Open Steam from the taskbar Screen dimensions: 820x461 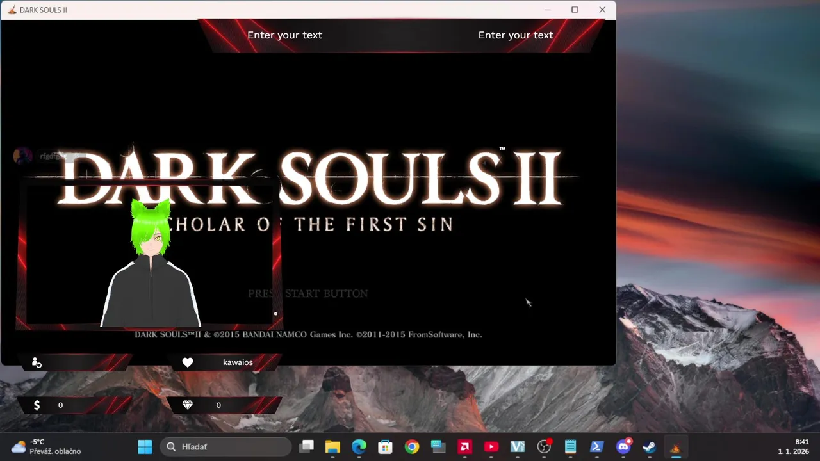click(650, 446)
